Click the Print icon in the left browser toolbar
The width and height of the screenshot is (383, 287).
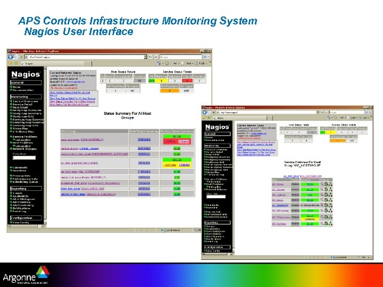[175, 63]
